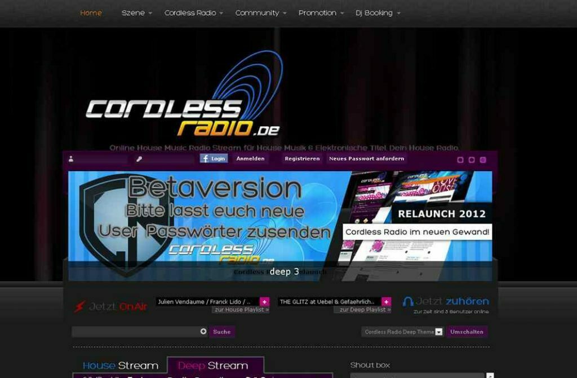Expand the arrow next to Cordless Radio
The width and height of the screenshot is (577, 378).
[x=221, y=14]
